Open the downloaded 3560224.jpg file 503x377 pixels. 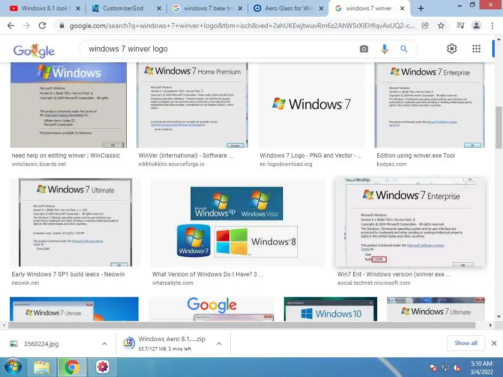pyautogui.click(x=41, y=344)
